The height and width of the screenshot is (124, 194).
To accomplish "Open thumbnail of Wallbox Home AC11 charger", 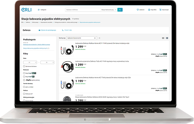I will point(67,50).
